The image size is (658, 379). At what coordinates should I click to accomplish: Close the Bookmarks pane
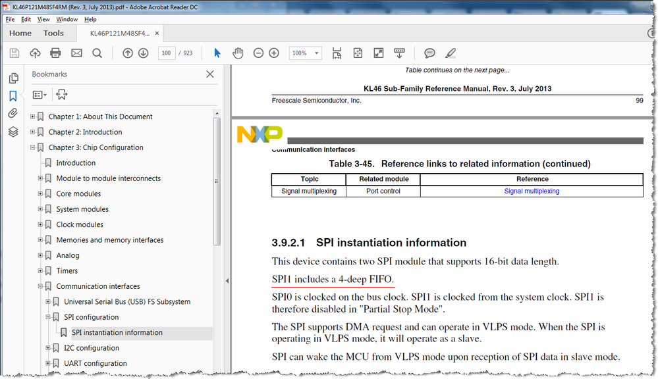pos(210,74)
